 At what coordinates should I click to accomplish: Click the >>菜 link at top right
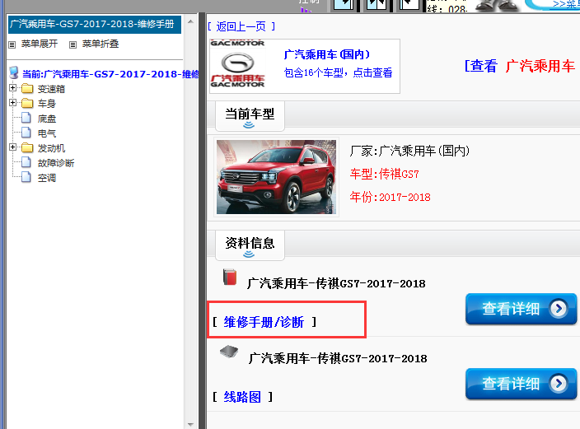566,4
